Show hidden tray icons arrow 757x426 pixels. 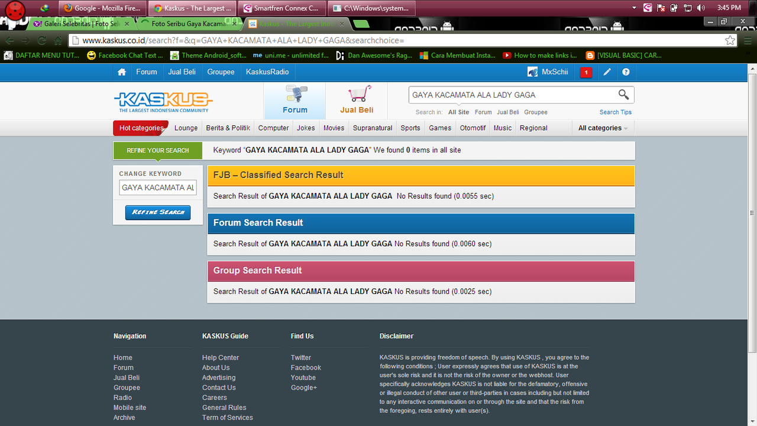(635, 8)
